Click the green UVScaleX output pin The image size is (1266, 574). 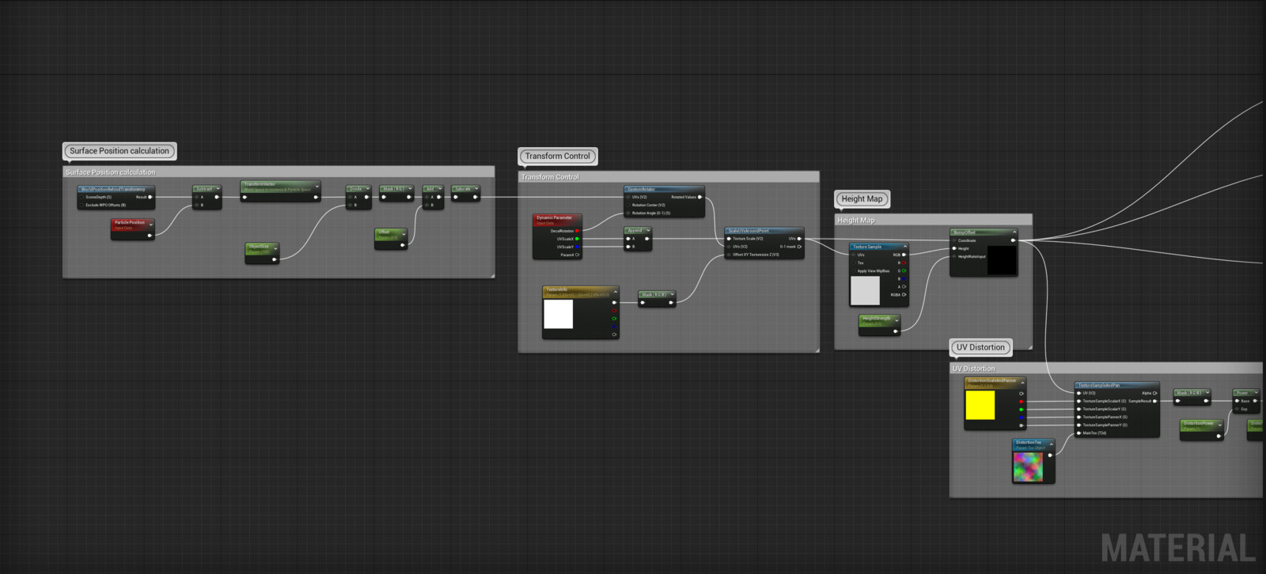pyautogui.click(x=578, y=239)
